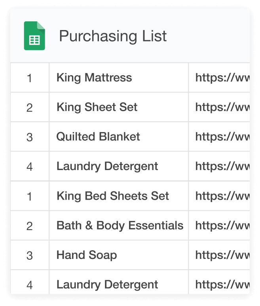Open the link next to King Mattress

click(222, 77)
